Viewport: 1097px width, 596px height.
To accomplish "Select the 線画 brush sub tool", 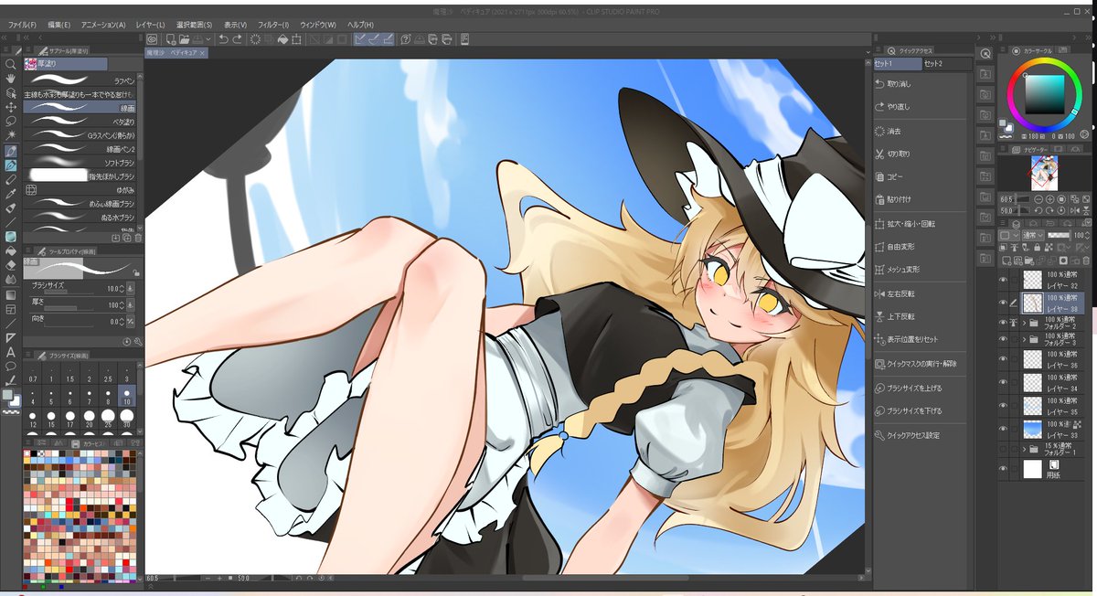I will [x=80, y=107].
